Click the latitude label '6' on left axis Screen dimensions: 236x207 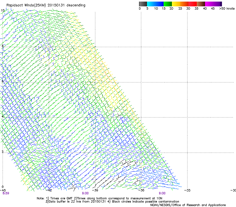pos(3,81)
